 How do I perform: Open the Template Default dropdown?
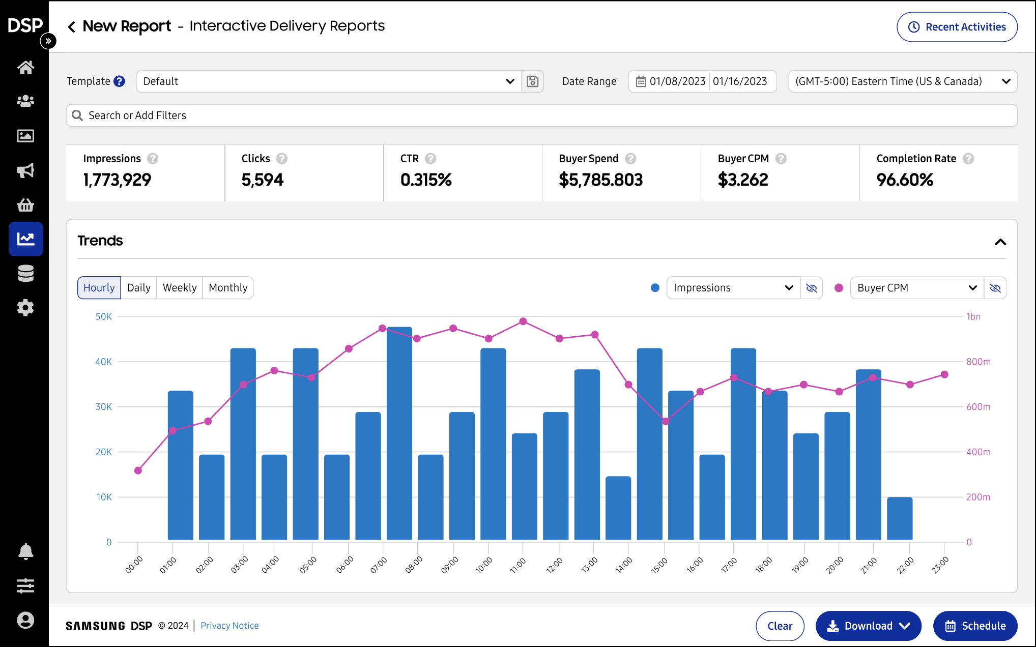[329, 81]
